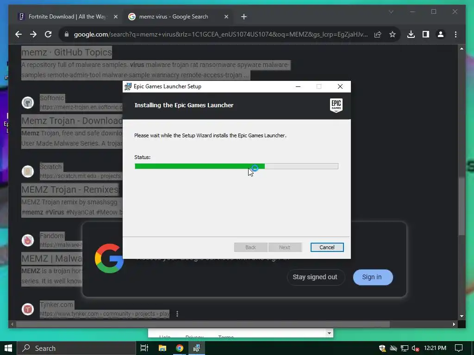Click the page vertical scrollbar thumb

462,206
